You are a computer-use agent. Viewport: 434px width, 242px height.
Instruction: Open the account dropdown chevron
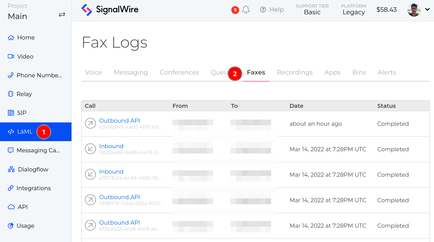[427, 9]
